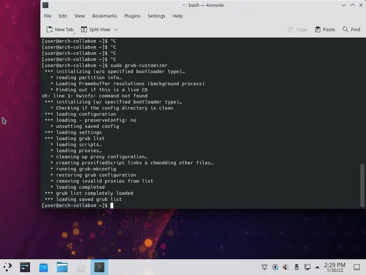This screenshot has width=366, height=275.
Task: Open the Plugins menu
Action: click(x=132, y=16)
